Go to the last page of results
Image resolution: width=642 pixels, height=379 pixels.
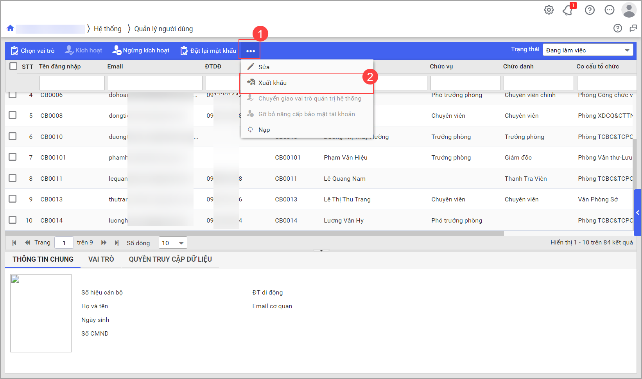click(117, 243)
